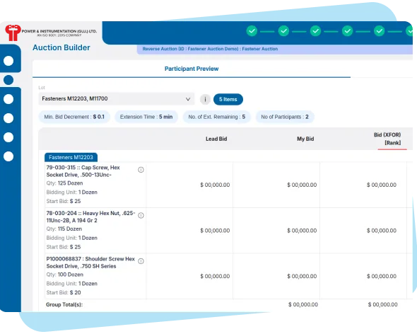Click the round 'i' lot info button
417x334 pixels.
[x=205, y=99]
